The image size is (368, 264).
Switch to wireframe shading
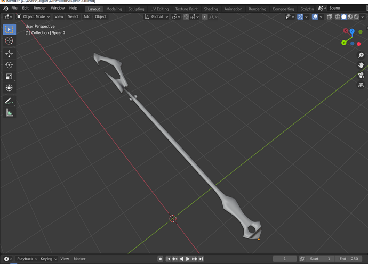338,17
